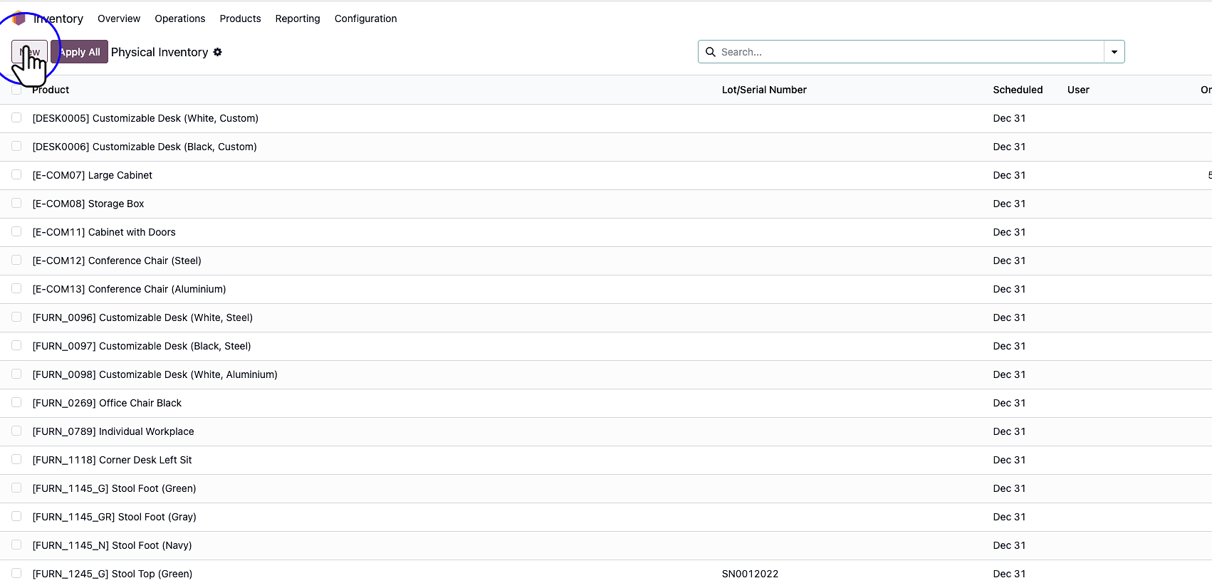This screenshot has height=583, width=1212.
Task: Select the Stool Foot (Navy) checkbox
Action: (x=16, y=545)
